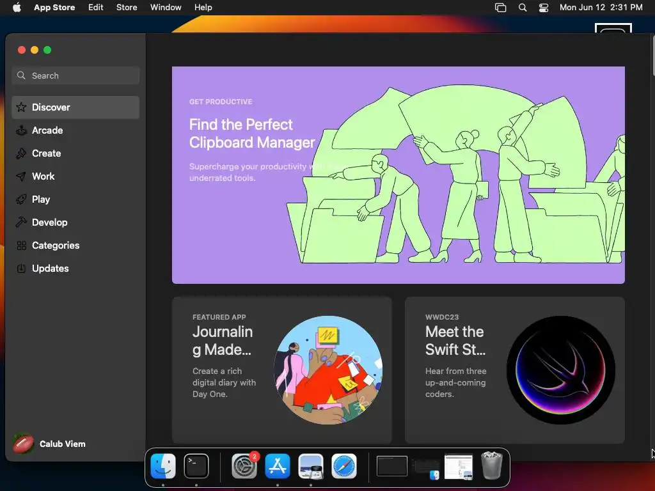Viewport: 655px width, 491px height.
Task: Click the Categories grid icon
Action: (x=21, y=245)
